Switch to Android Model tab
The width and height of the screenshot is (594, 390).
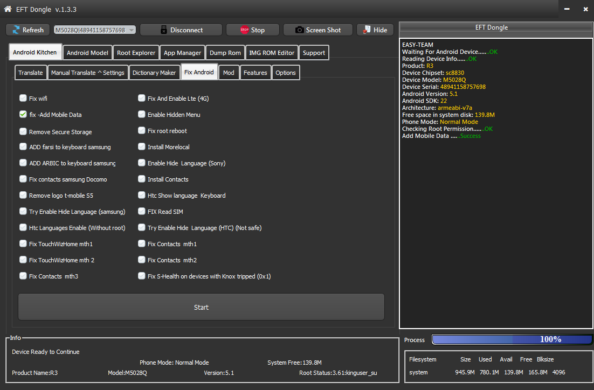[87, 53]
